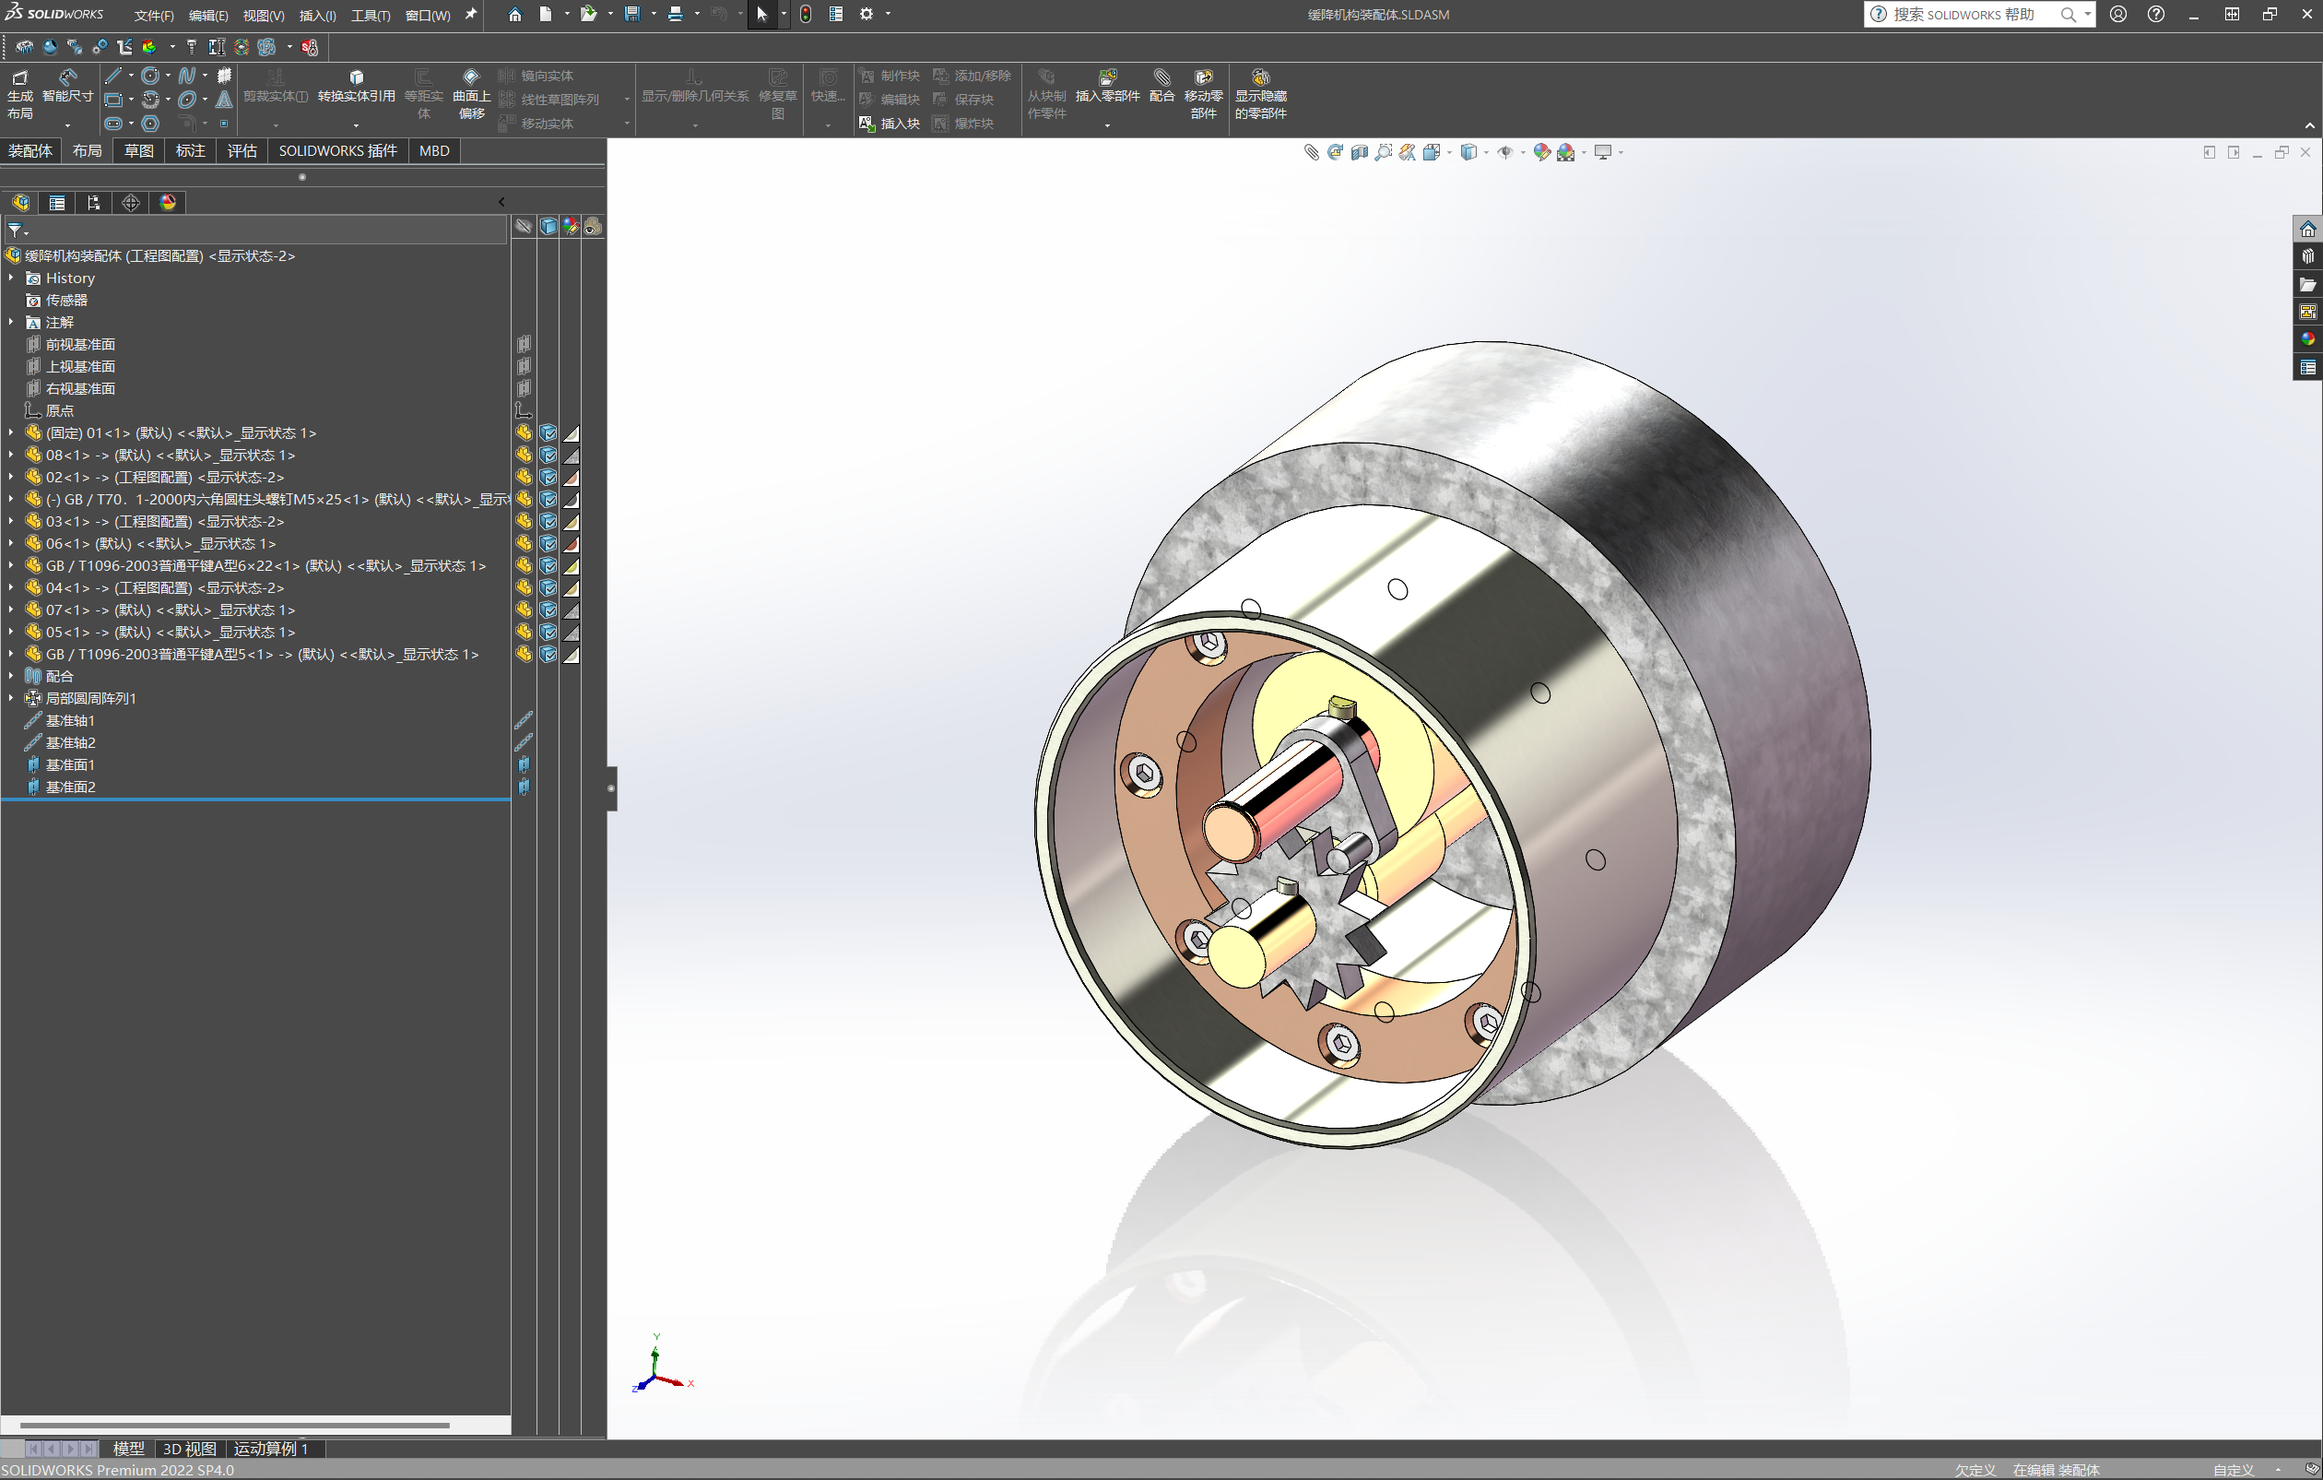Click the Appearances color ball in task pane

click(2307, 339)
